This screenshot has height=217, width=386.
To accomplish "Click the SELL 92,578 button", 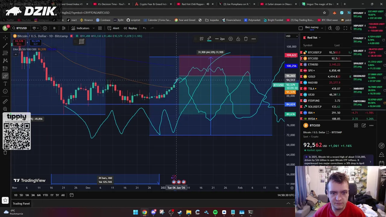I will coord(19,42).
